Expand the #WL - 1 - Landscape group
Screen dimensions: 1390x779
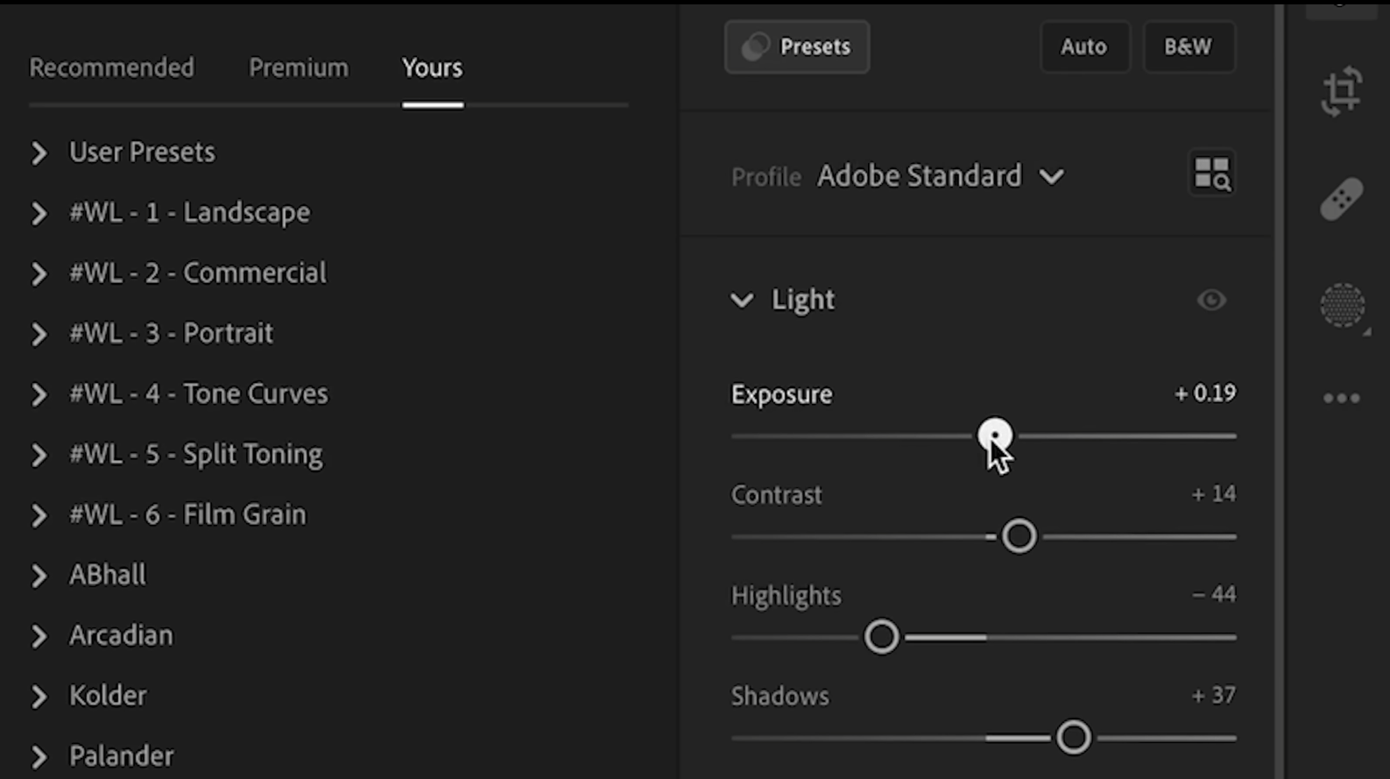pos(39,213)
